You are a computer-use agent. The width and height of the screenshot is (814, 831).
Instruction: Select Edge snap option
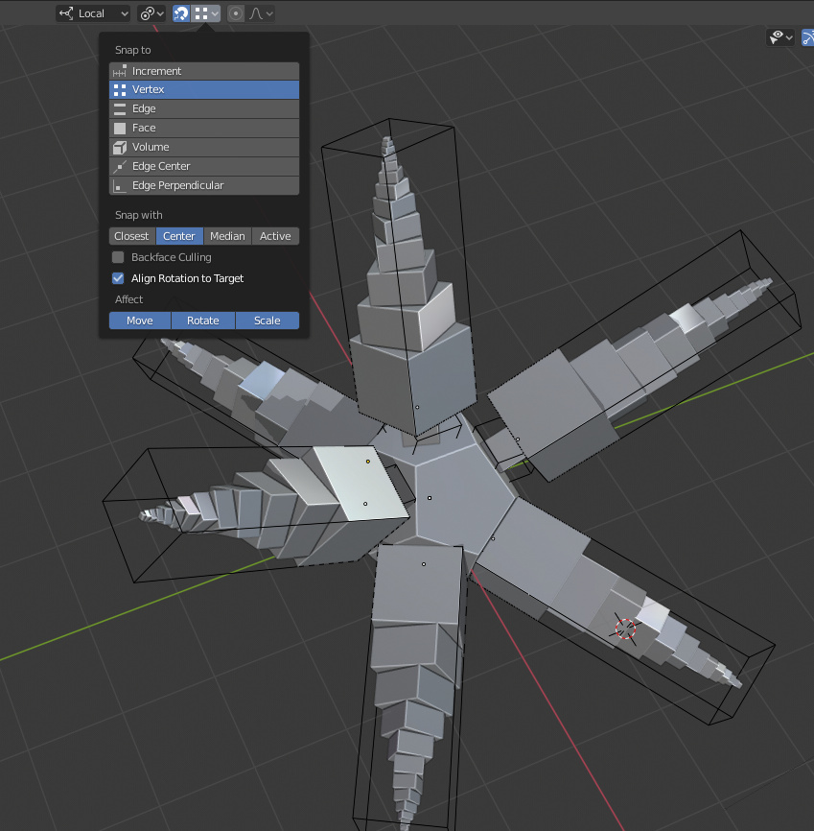[204, 108]
